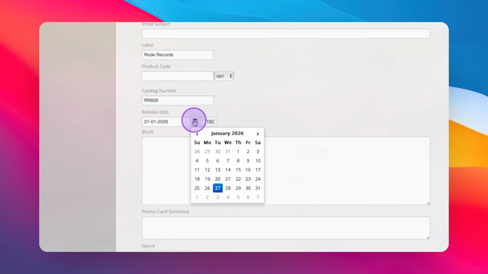Choose day 22 in the calendar
This screenshot has height=274, width=488.
coord(238,179)
